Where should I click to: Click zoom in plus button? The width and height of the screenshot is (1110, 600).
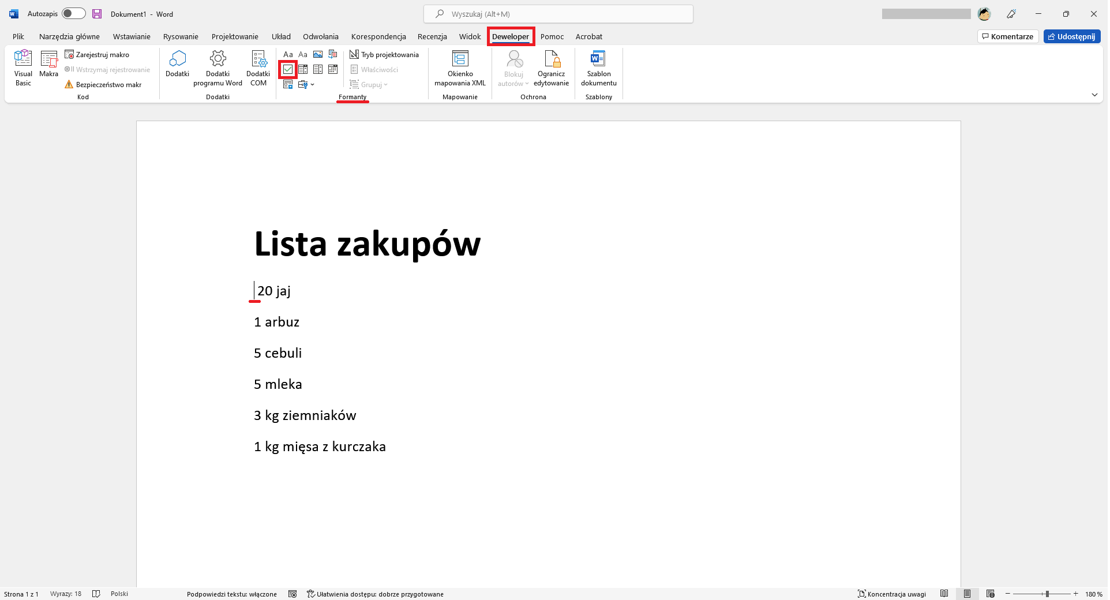point(1075,594)
